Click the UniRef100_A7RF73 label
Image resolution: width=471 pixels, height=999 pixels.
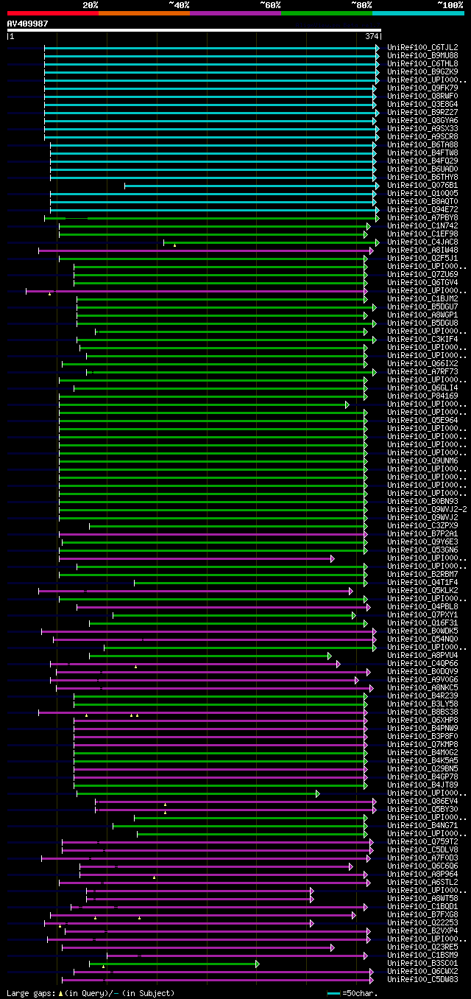point(422,371)
